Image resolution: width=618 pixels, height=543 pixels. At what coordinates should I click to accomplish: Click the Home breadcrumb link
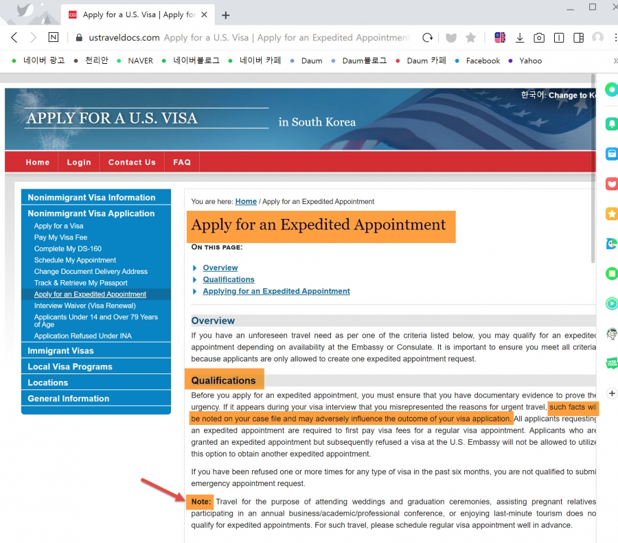tap(246, 201)
